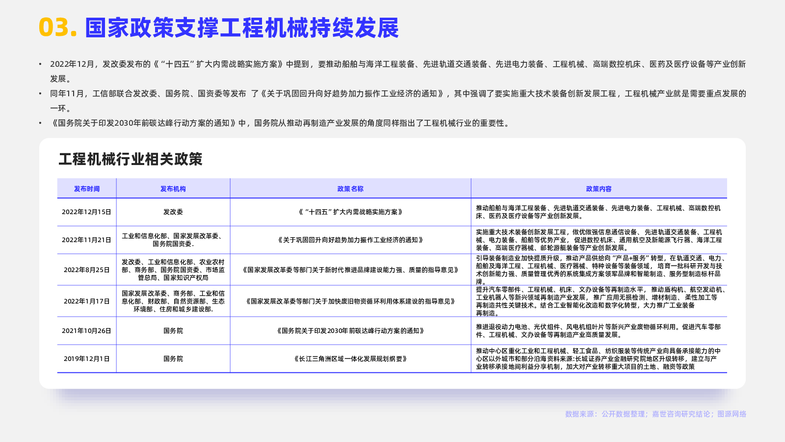Click the date cell 2022年1月17日
This screenshot has height=442, width=785.
click(x=87, y=302)
